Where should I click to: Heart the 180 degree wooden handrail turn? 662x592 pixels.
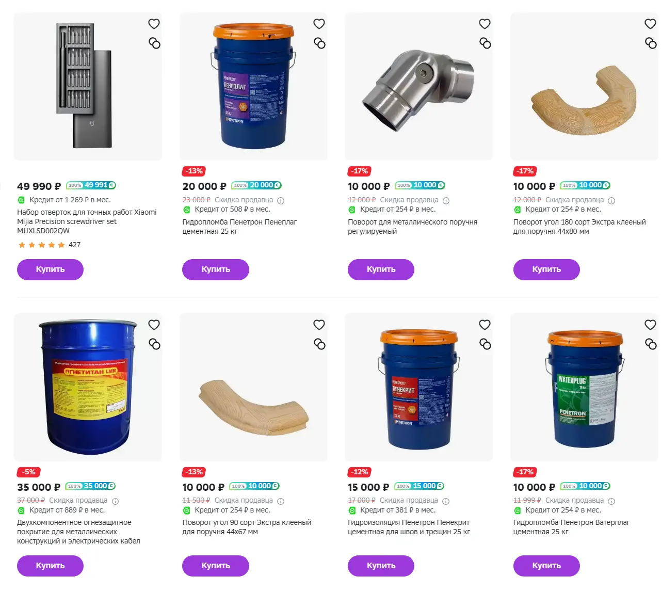pyautogui.click(x=650, y=24)
